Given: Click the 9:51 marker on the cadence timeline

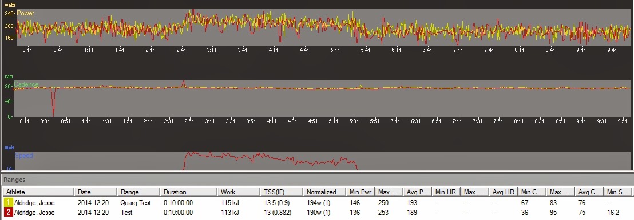Looking at the screenshot, I should [x=623, y=121].
